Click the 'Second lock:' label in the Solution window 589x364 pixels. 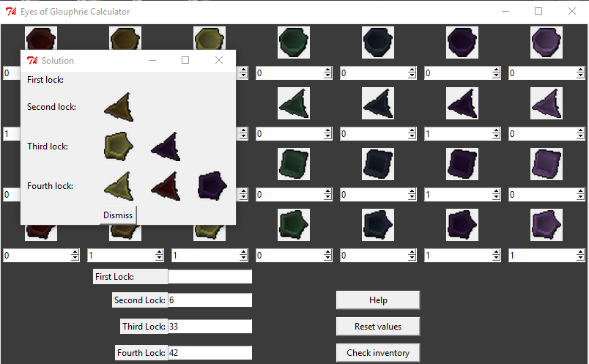point(51,107)
